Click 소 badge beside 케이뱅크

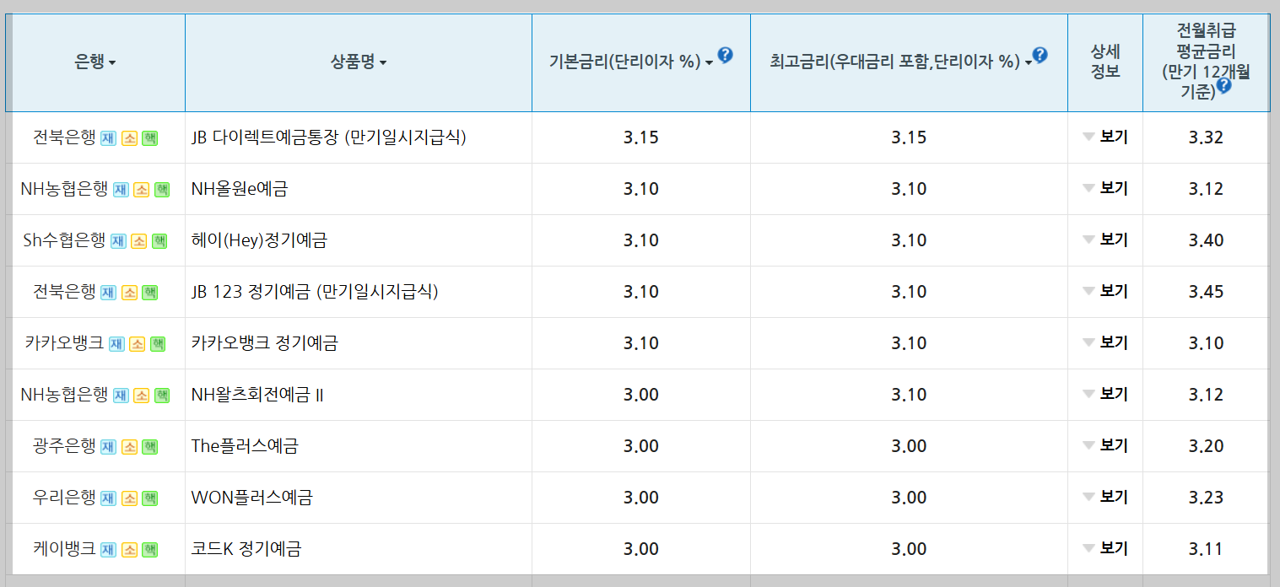tap(129, 550)
